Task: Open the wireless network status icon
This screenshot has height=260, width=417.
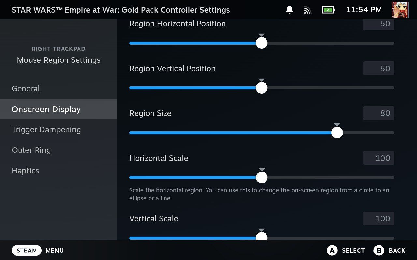Action: 308,10
